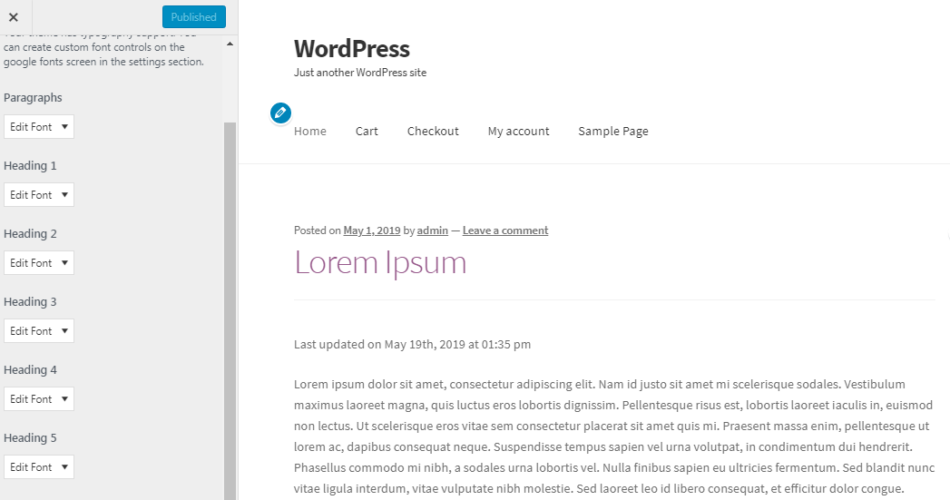Click the pencil edit shortcut icon by menu

point(280,113)
